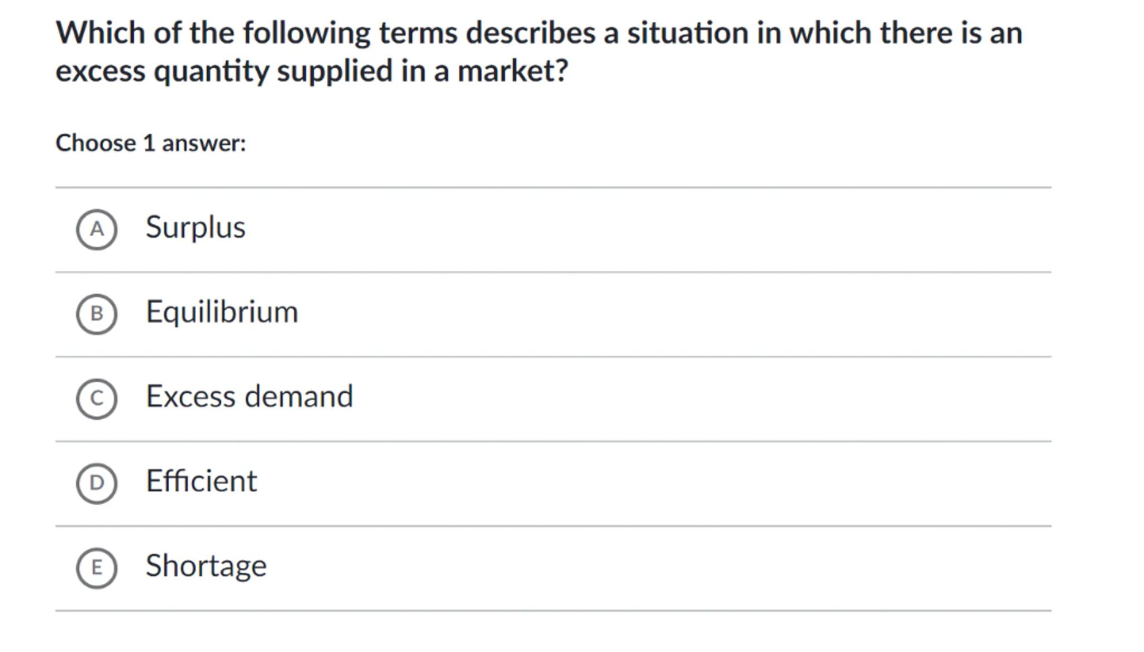Image resolution: width=1144 pixels, height=652 pixels.
Task: Click the word 'describes' in the question
Action: coord(530,33)
